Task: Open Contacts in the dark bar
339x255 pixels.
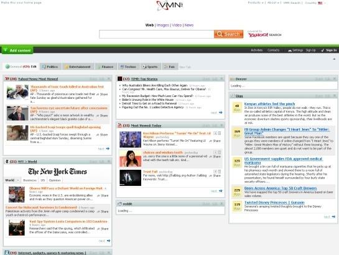Action: (x=273, y=50)
